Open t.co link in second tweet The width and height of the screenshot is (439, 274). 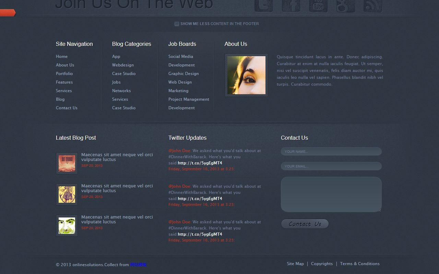click(200, 199)
